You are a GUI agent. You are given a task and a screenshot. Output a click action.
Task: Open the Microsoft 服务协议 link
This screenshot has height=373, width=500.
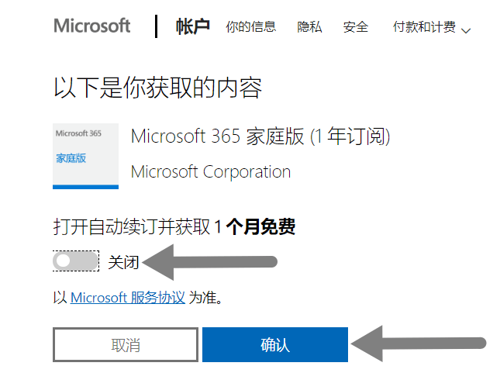pos(128,298)
